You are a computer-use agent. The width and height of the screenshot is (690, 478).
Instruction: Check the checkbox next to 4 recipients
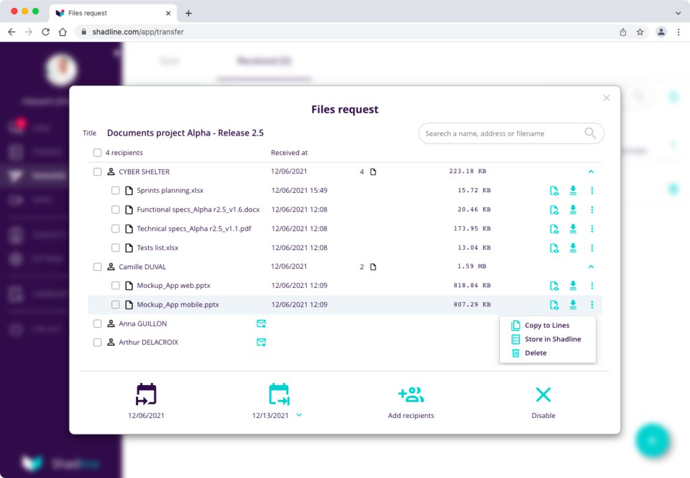(x=97, y=152)
